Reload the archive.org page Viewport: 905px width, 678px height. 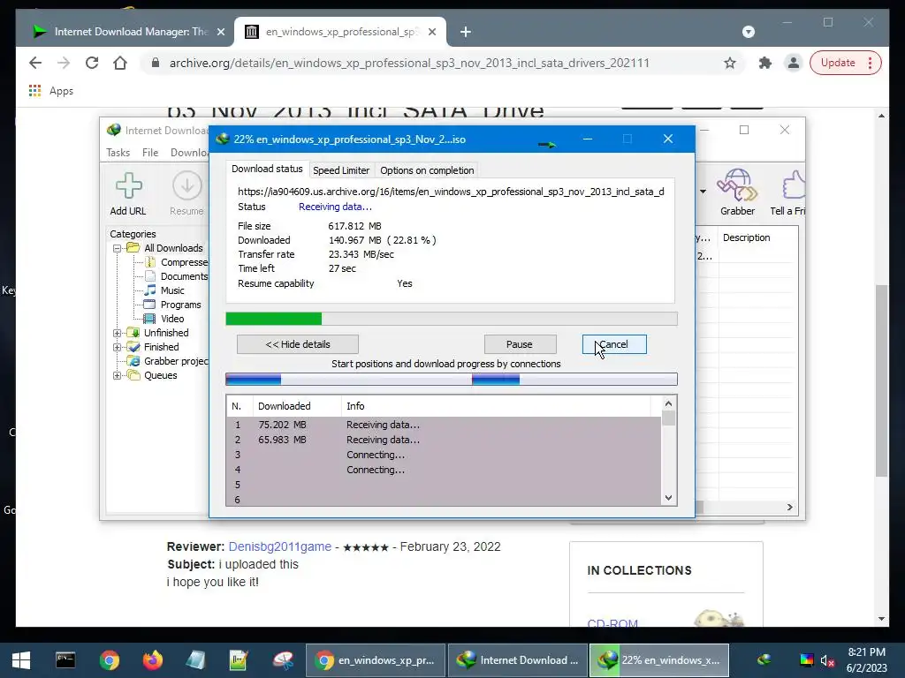click(92, 63)
